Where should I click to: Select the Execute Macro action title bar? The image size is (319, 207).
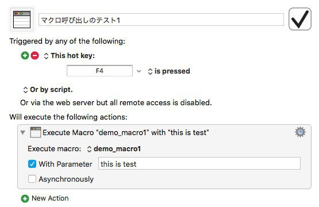point(164,132)
